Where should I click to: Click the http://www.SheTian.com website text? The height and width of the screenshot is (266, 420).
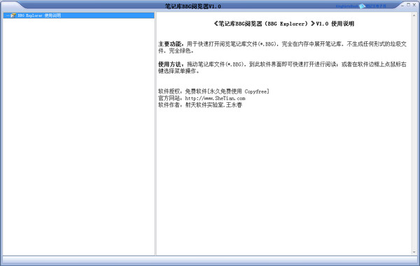coord(215,98)
